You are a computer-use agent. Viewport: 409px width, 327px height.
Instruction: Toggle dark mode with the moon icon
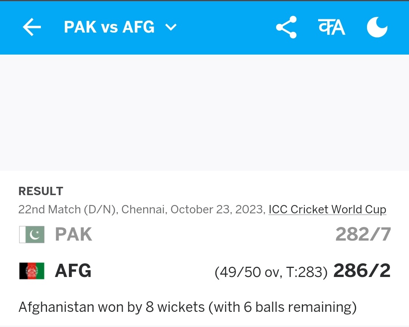coord(377,27)
